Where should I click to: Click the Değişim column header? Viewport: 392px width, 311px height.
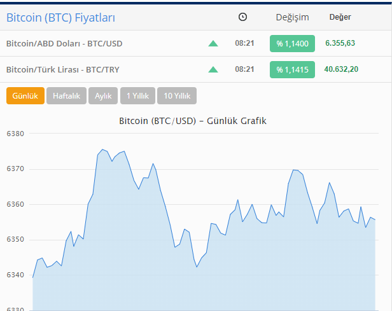pyautogui.click(x=292, y=17)
